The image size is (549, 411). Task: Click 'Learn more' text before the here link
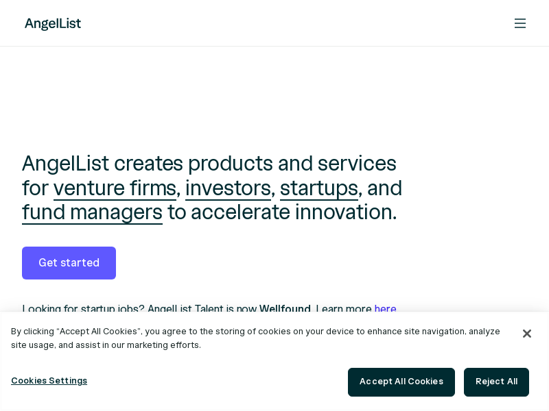[x=344, y=308]
